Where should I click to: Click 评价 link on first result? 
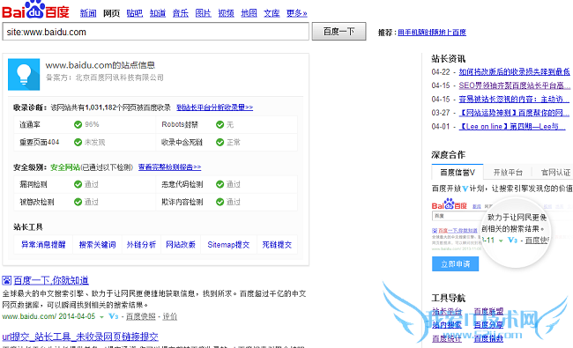click(x=169, y=316)
